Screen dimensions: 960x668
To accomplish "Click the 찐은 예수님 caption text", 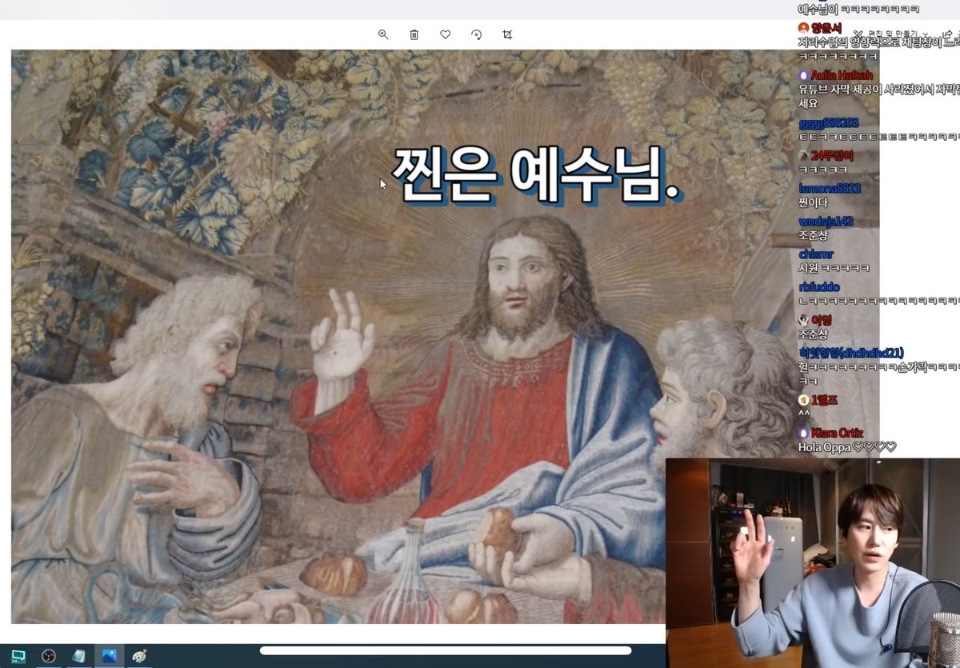I will (538, 176).
